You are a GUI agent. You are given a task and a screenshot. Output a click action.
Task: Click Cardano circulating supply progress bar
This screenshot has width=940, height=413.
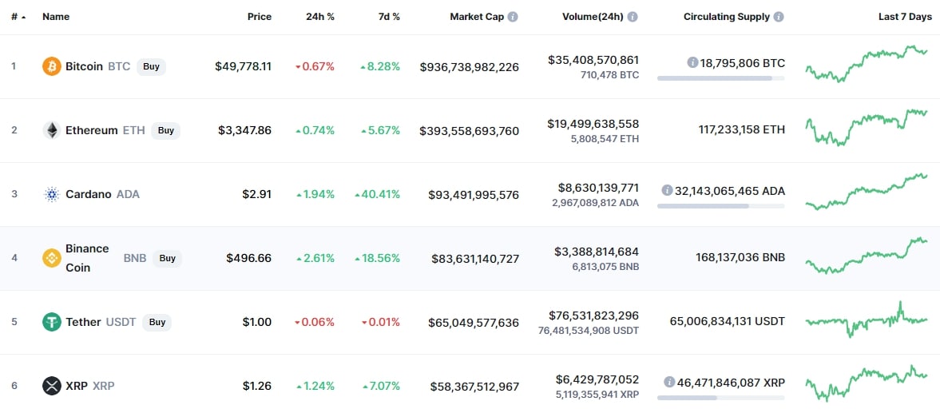click(x=720, y=205)
